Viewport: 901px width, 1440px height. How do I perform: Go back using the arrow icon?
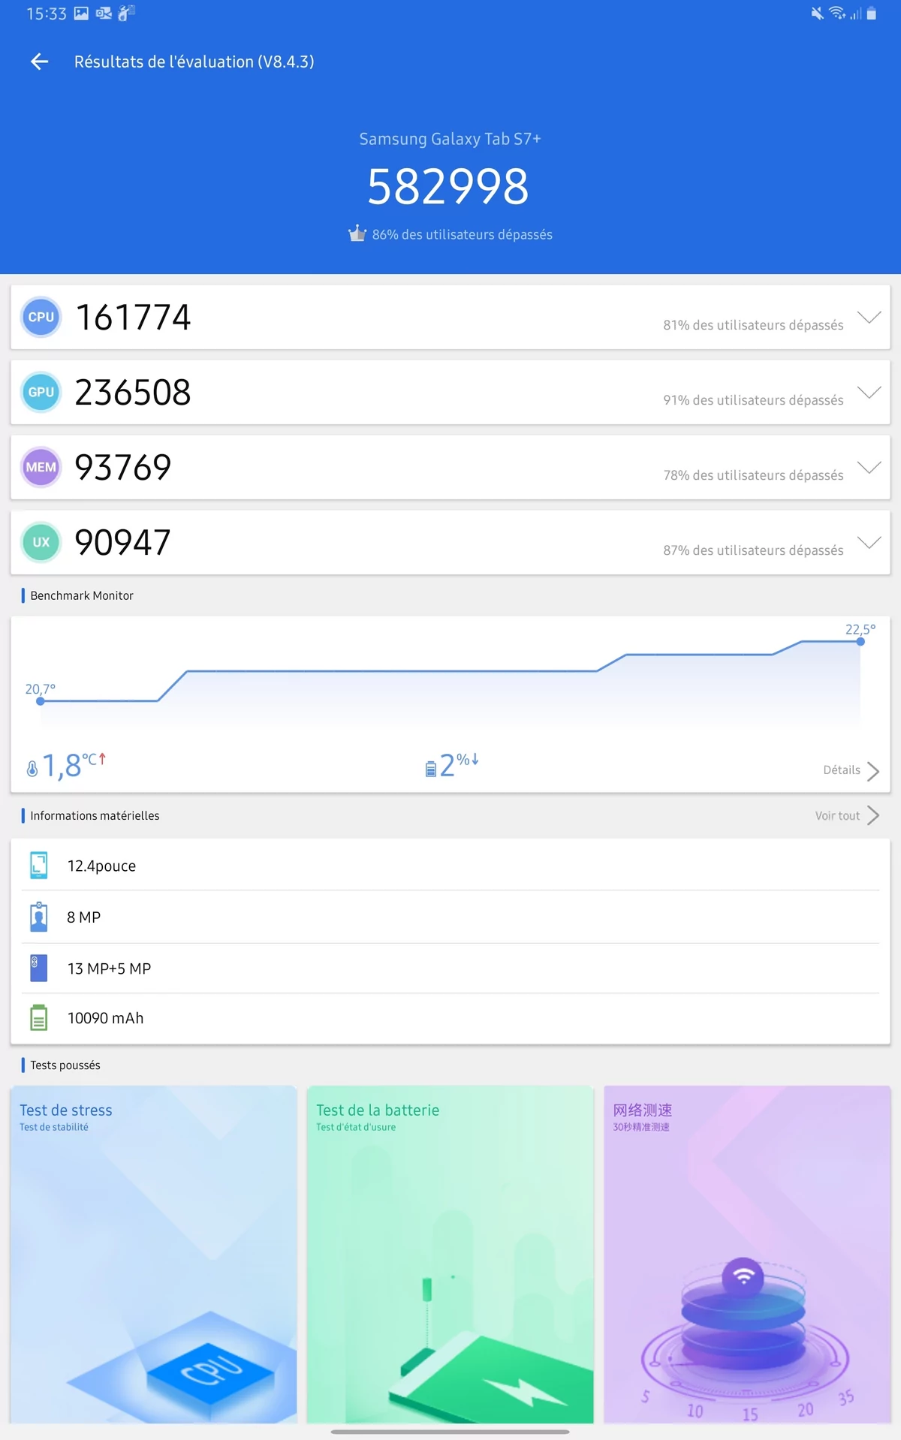click(40, 62)
